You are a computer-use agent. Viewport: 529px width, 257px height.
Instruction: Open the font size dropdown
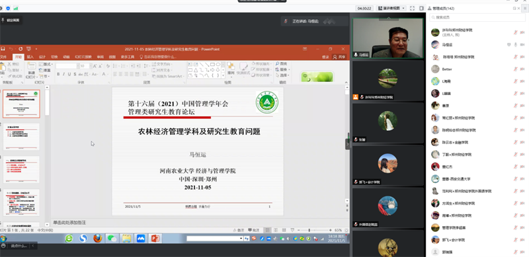point(90,66)
